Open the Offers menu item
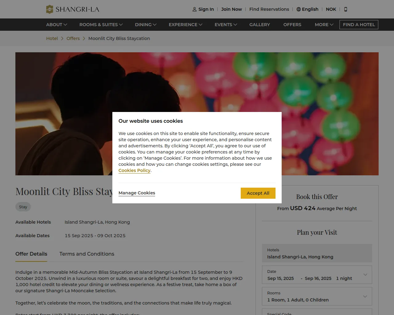Viewport: 394px width, 315px height. click(292, 25)
